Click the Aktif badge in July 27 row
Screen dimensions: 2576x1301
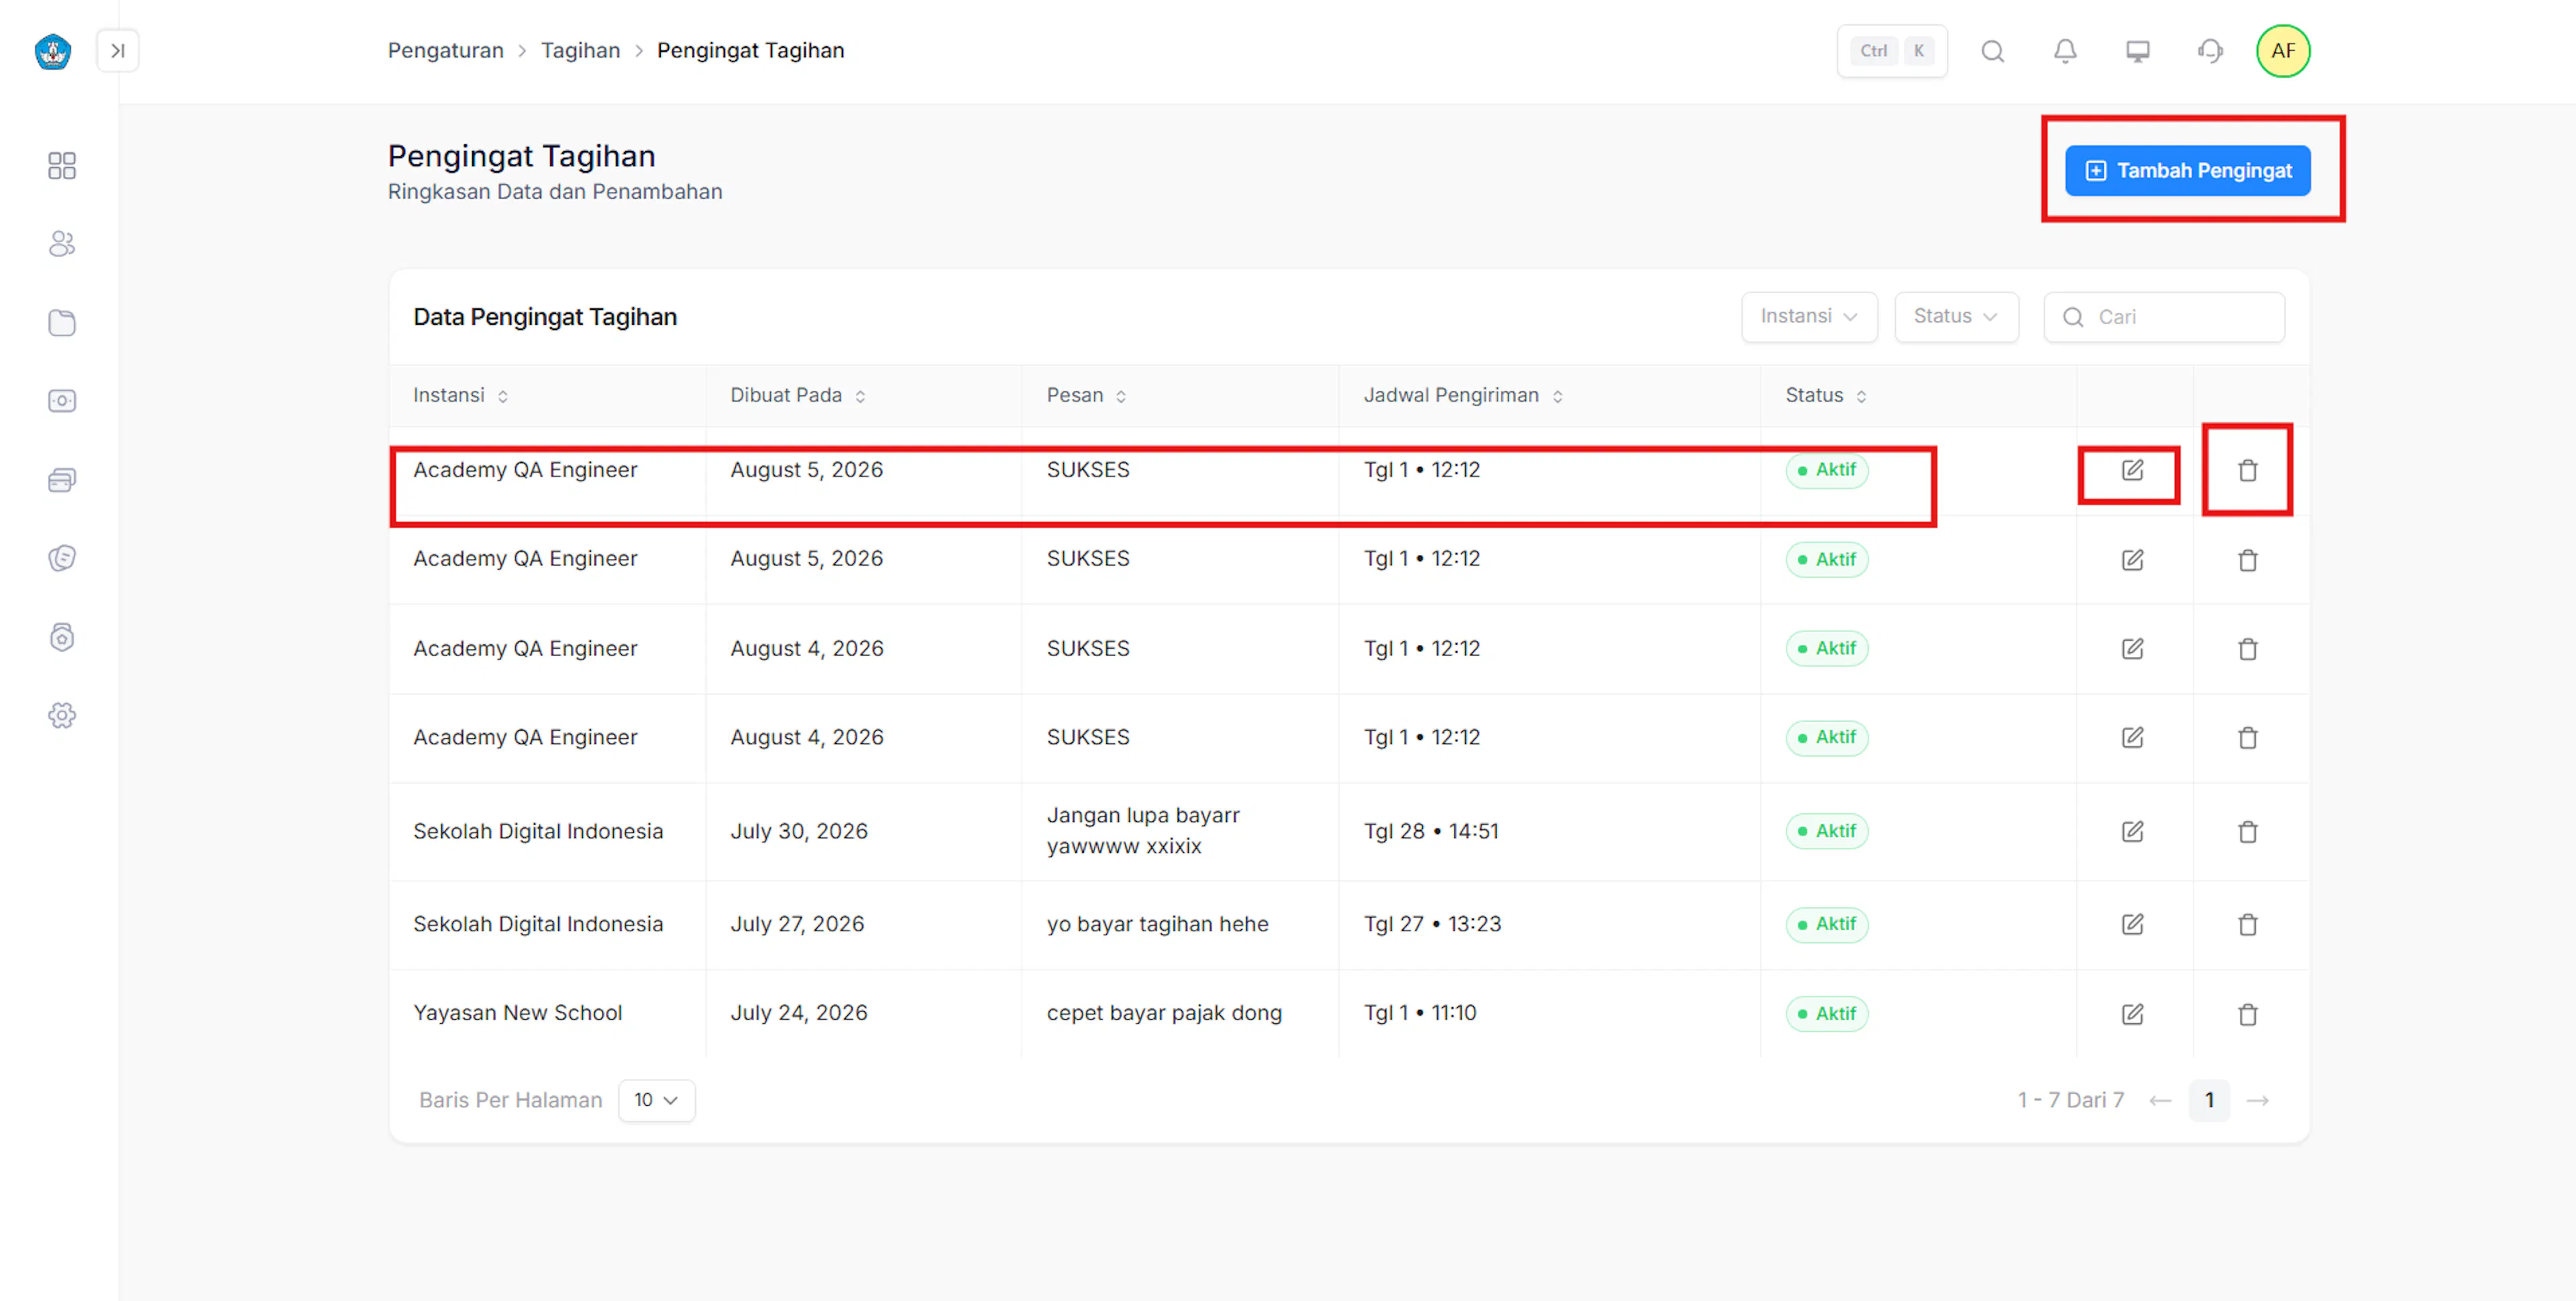pos(1826,925)
